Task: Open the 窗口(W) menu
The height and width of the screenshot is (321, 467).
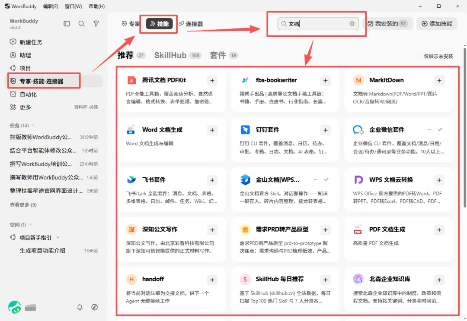Action: click(73, 6)
